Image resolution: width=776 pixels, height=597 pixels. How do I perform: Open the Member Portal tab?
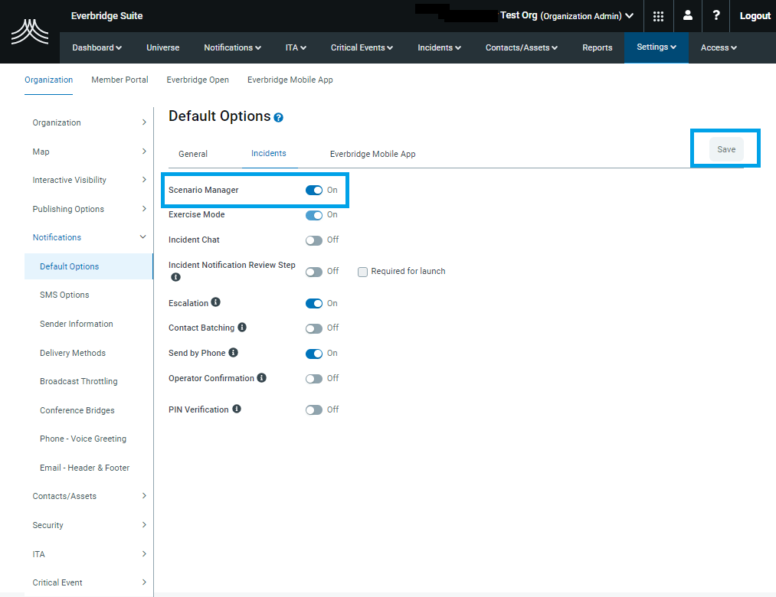pos(120,80)
